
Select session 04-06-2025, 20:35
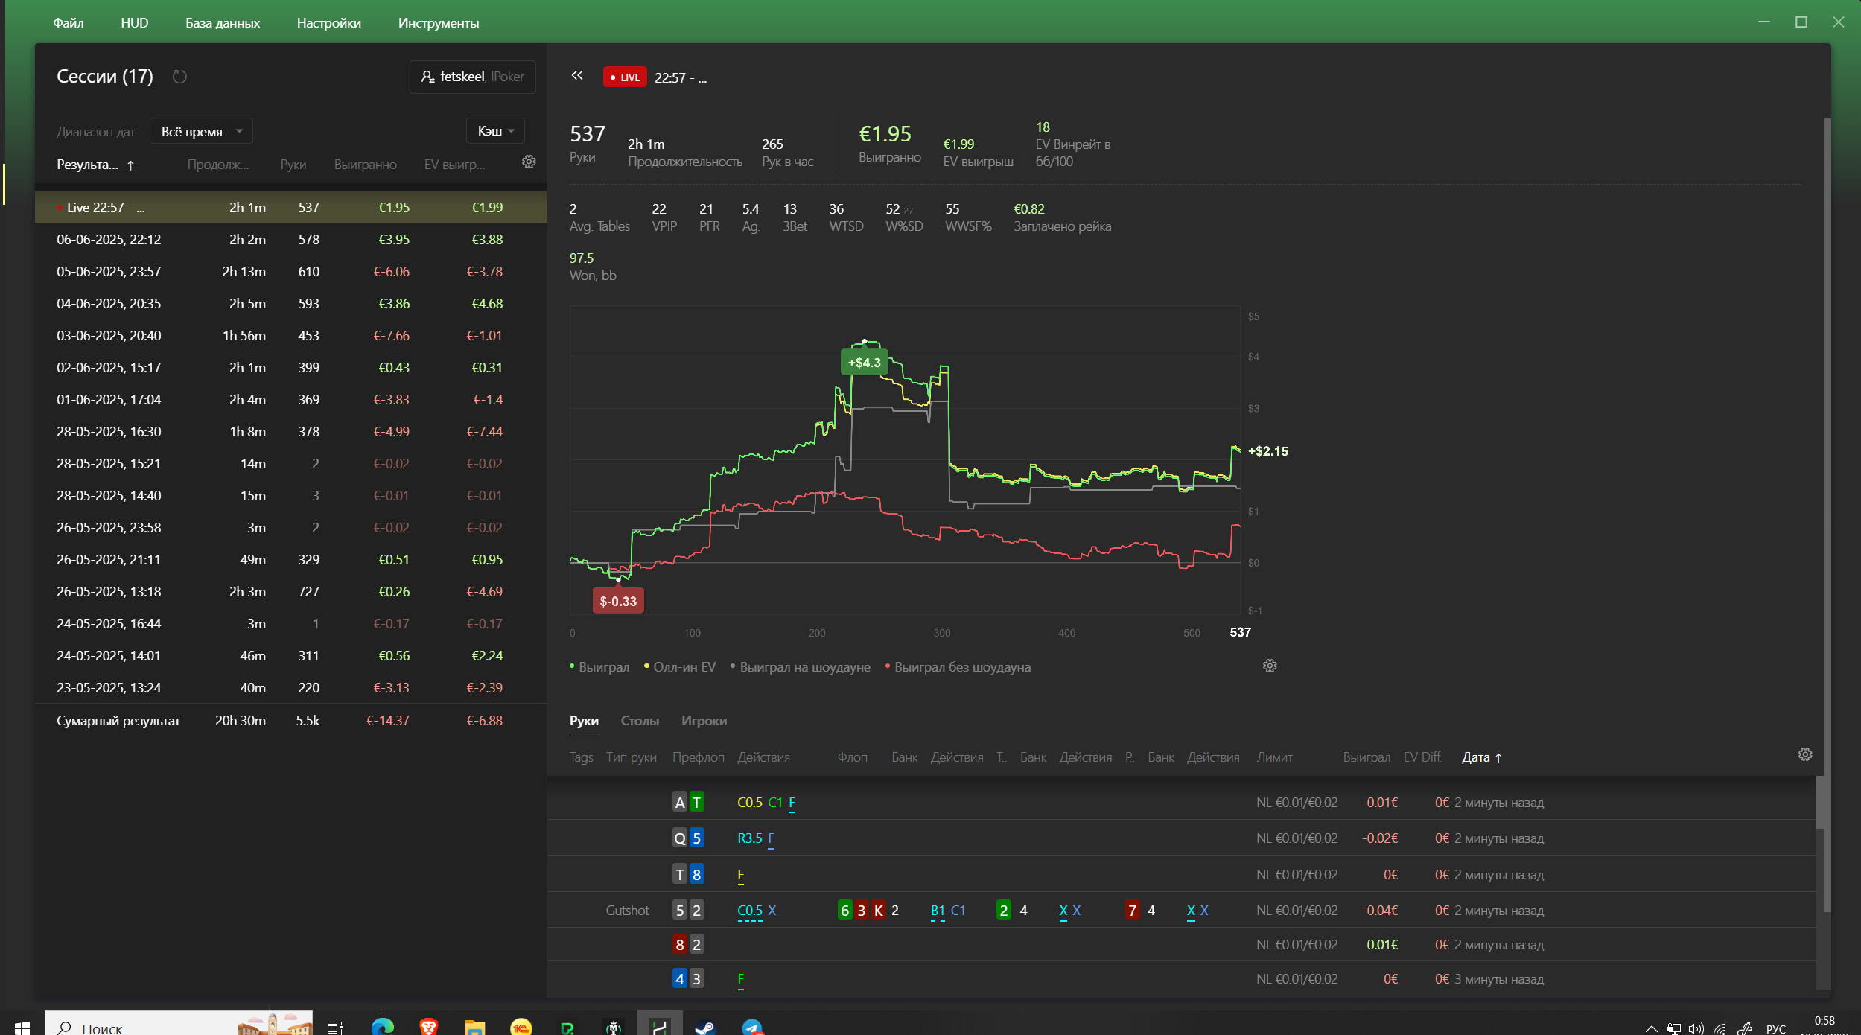tap(291, 303)
